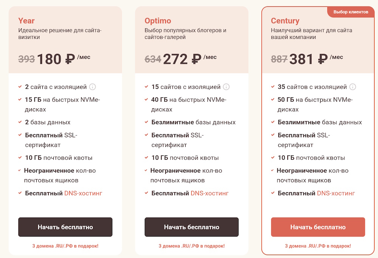Click info icon beside "35 сайтов с изоляцией"
The image size is (378, 258).
353,87
